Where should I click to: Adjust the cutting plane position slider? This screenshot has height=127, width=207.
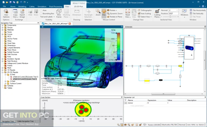(x=170, y=17)
